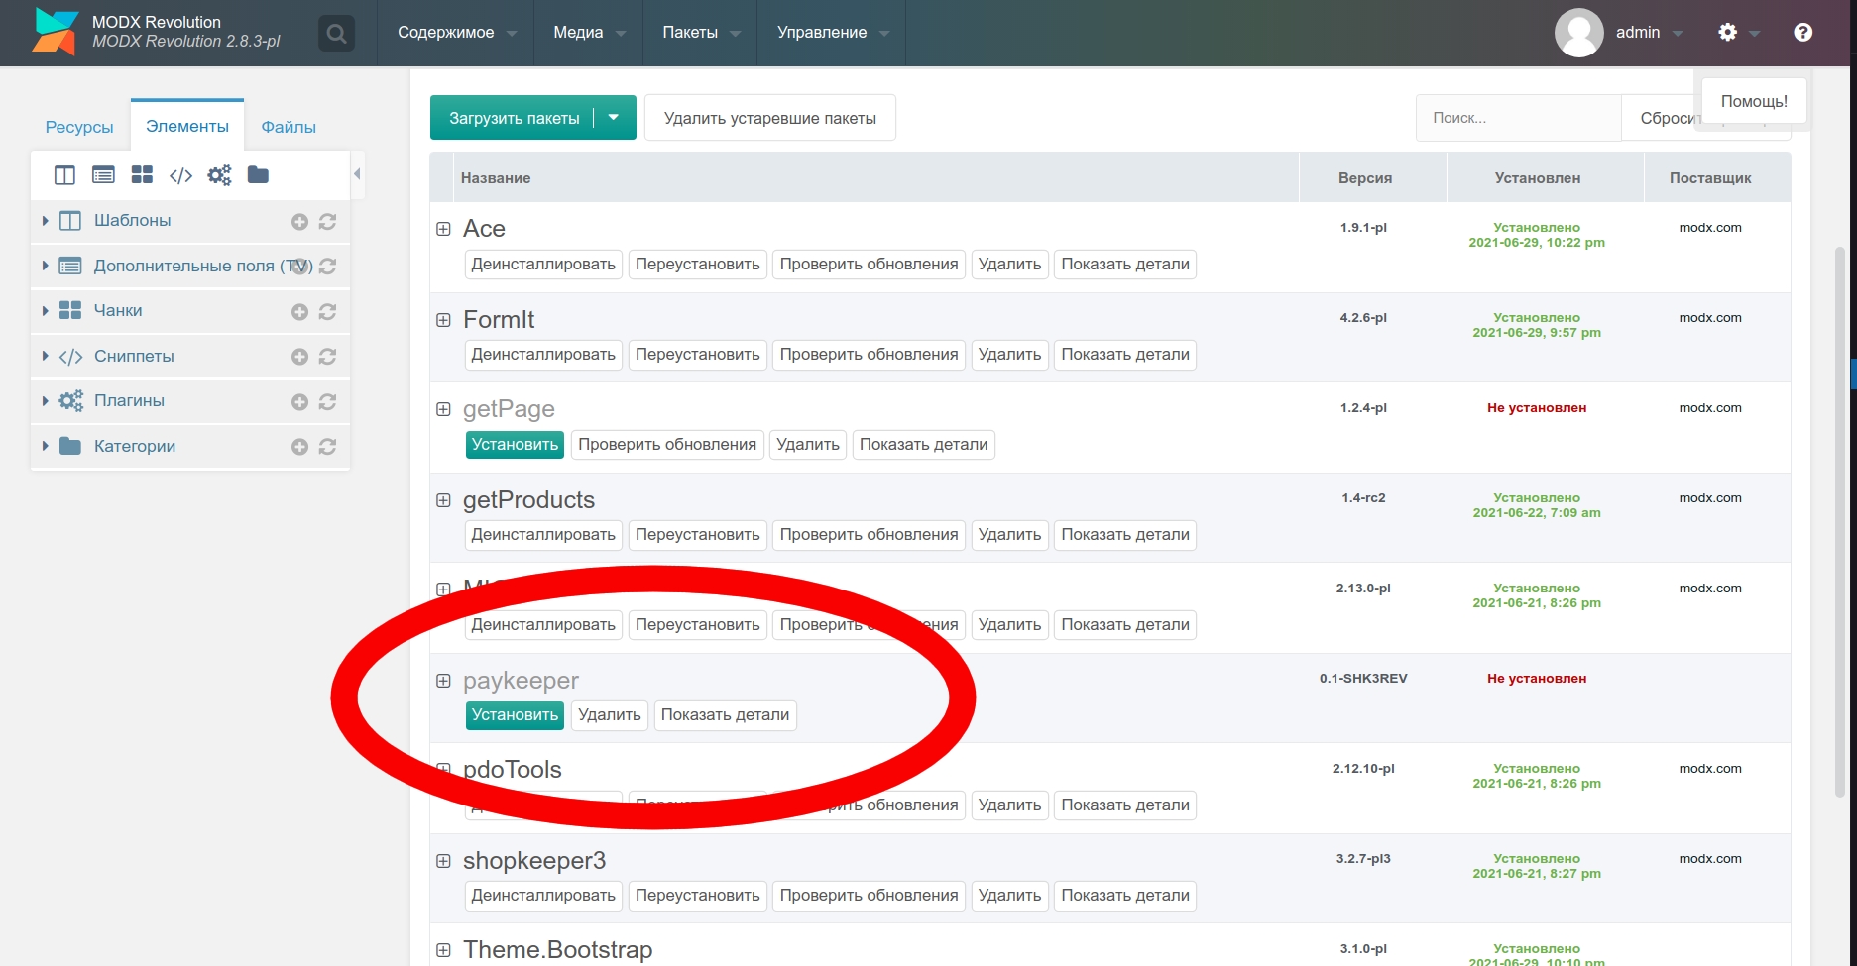Click the search magnifier icon in header

pos(336,34)
